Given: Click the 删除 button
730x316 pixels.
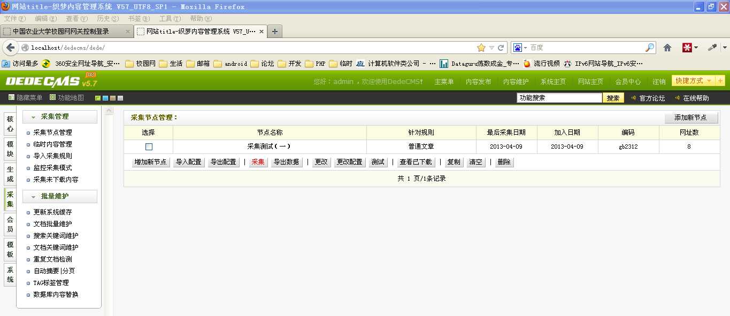Looking at the screenshot, I should coord(504,162).
